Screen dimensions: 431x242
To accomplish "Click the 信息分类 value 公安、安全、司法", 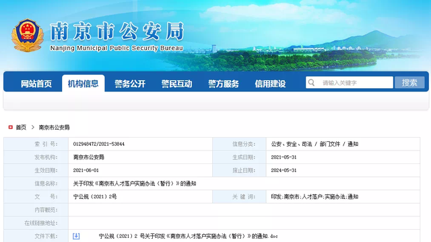I will coord(314,144).
